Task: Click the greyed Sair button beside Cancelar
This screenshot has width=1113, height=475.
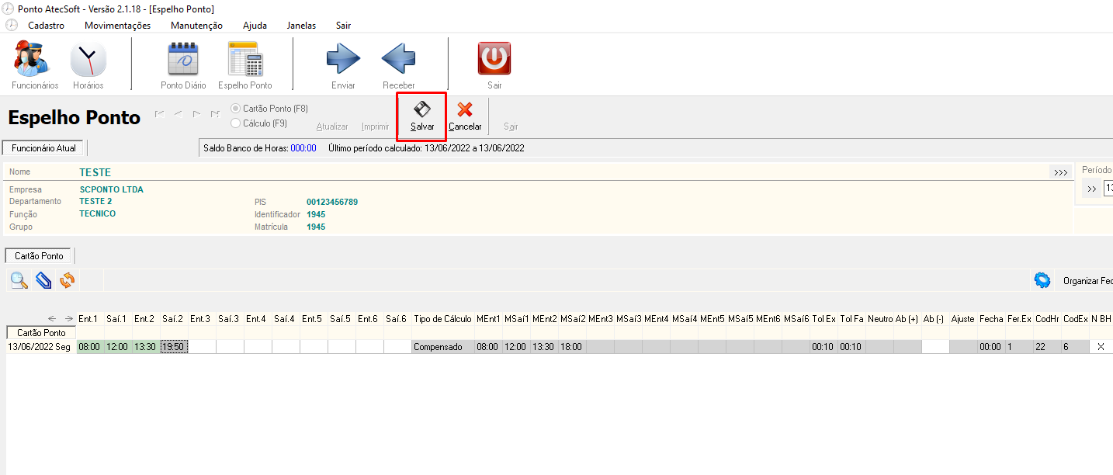Action: pyautogui.click(x=511, y=127)
